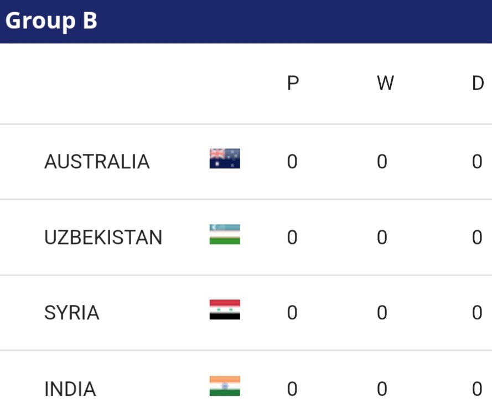
Task: Open the UZBEKISTAN team name
Action: click(x=103, y=237)
